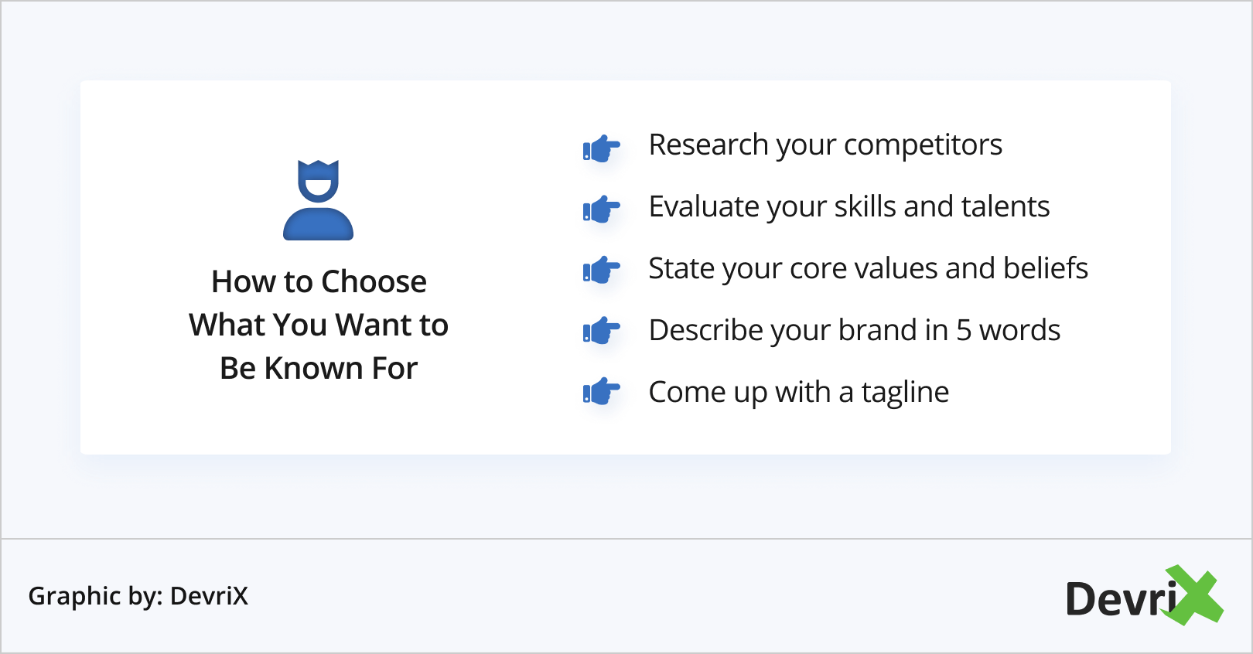
Task: Select the Be Known For heading line
Action: coord(319,369)
